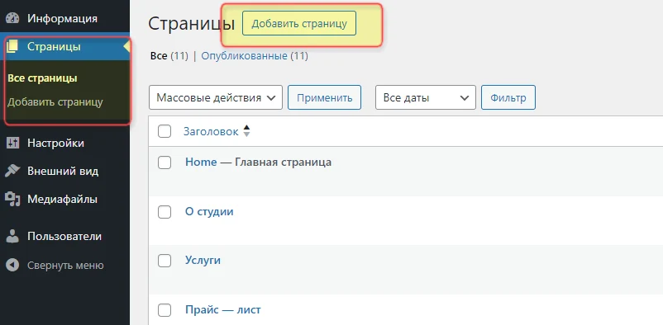
Task: Check the box for Home — Главная страница
Action: tap(165, 162)
